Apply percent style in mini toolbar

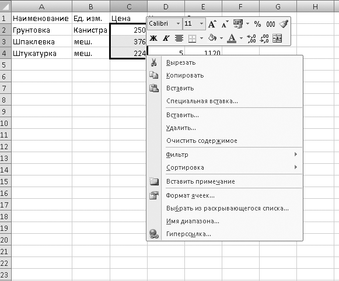[x=257, y=24]
